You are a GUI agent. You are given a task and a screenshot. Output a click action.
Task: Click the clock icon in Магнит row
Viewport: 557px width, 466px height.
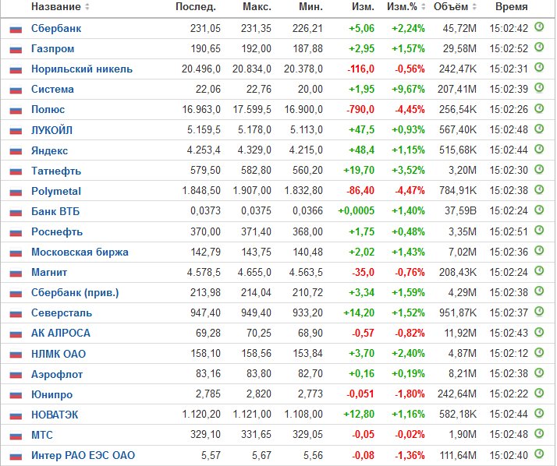pos(539,271)
